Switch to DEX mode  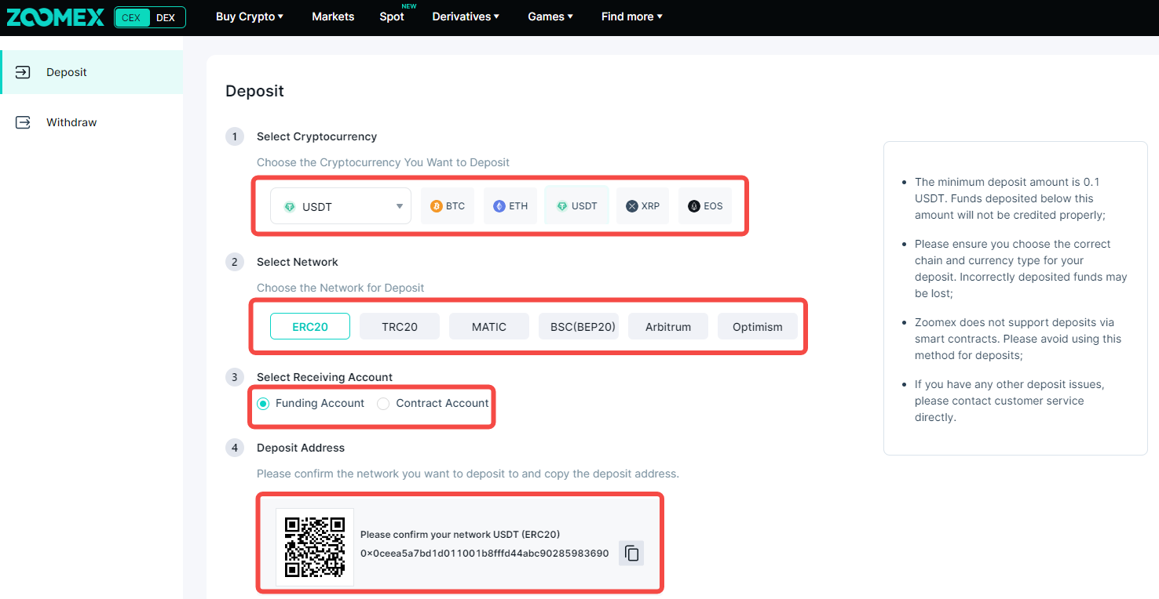pos(168,16)
